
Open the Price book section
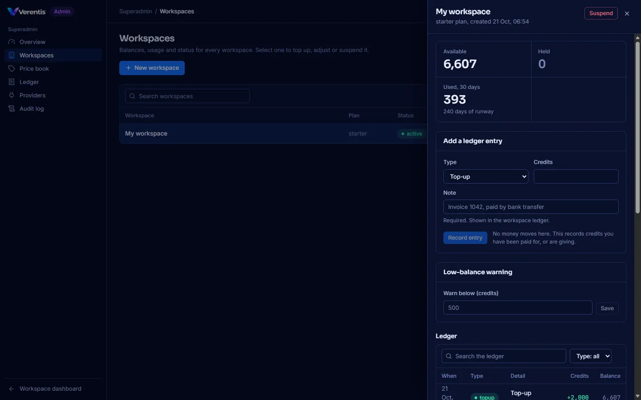pyautogui.click(x=53, y=68)
